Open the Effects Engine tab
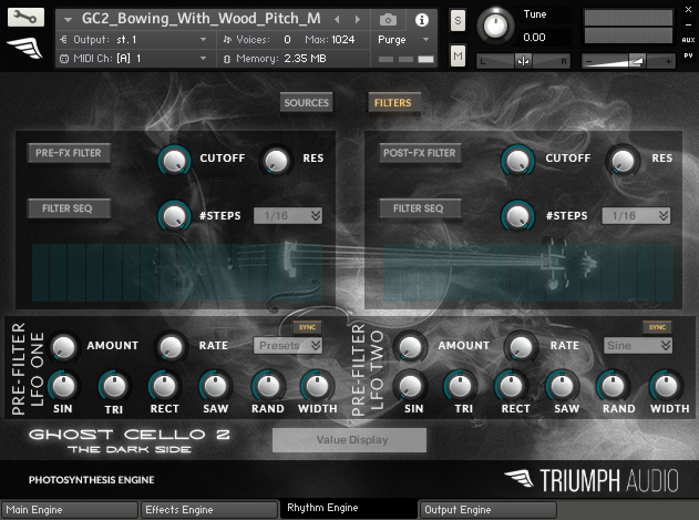Viewport: 699px width, 520px height. [x=209, y=509]
